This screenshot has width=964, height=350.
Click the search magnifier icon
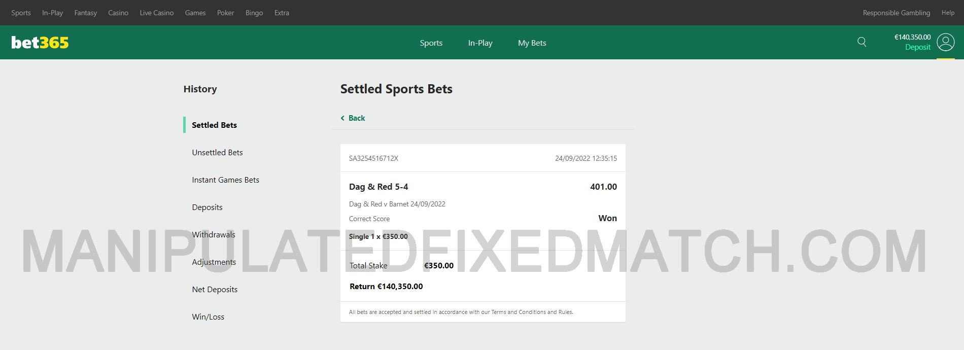click(x=862, y=42)
